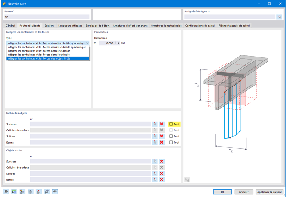Screen dimensions: 287x197
Task: Enable 'Tout' checkbox for Solides
Action: tap(171, 136)
